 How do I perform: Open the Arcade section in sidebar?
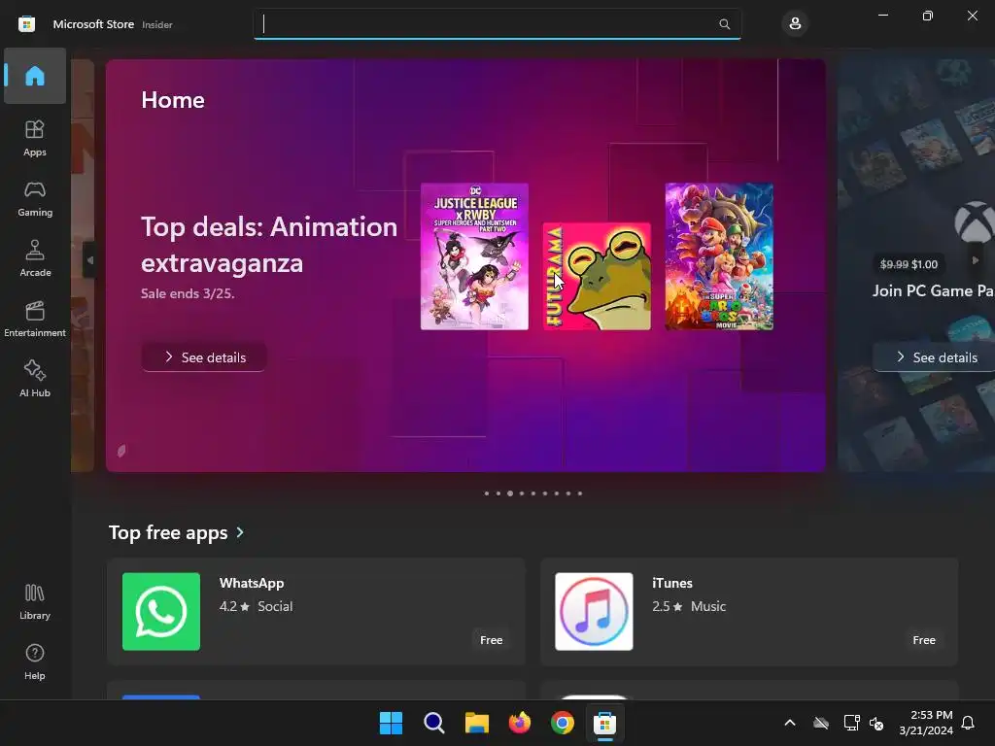[35, 258]
